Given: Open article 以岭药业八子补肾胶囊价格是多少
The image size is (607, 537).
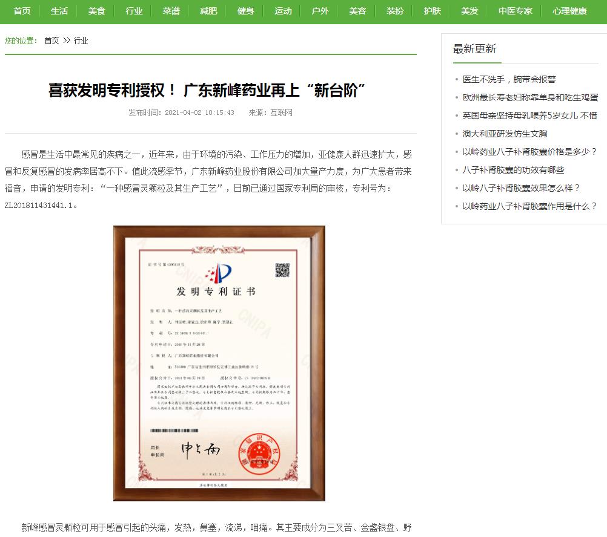Looking at the screenshot, I should pos(530,152).
